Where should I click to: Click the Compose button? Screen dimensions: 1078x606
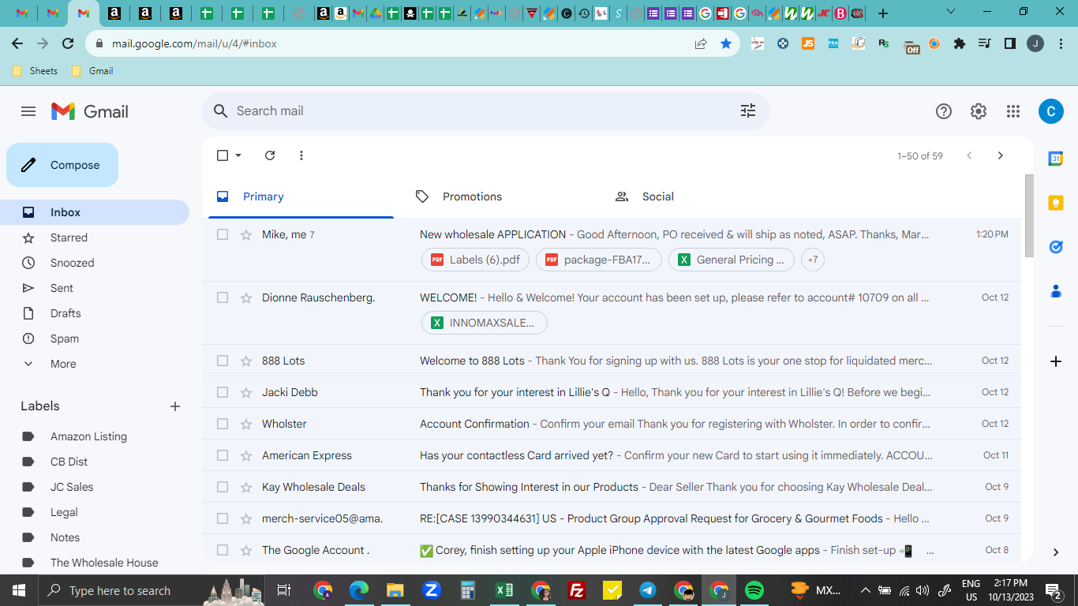tap(62, 165)
